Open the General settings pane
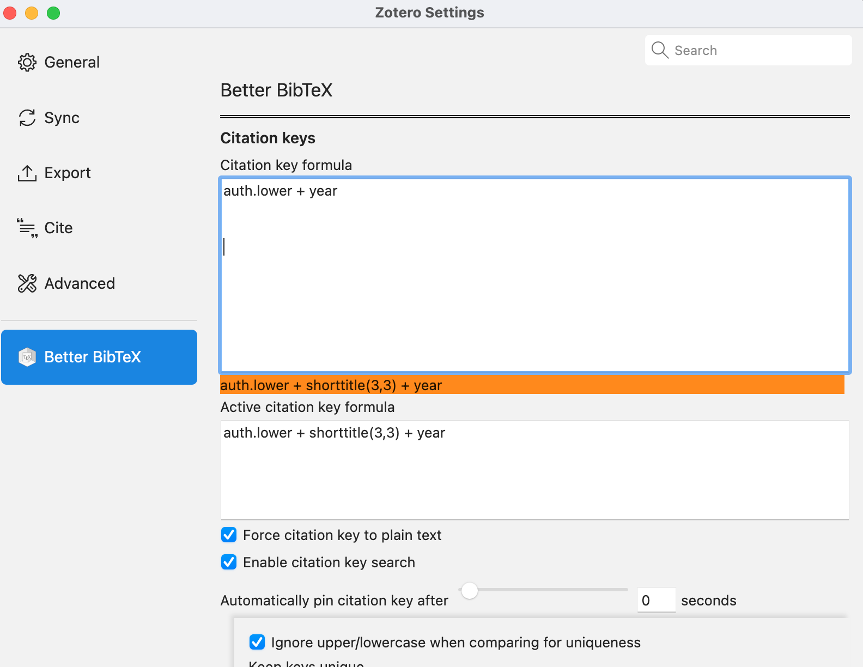 coord(99,63)
